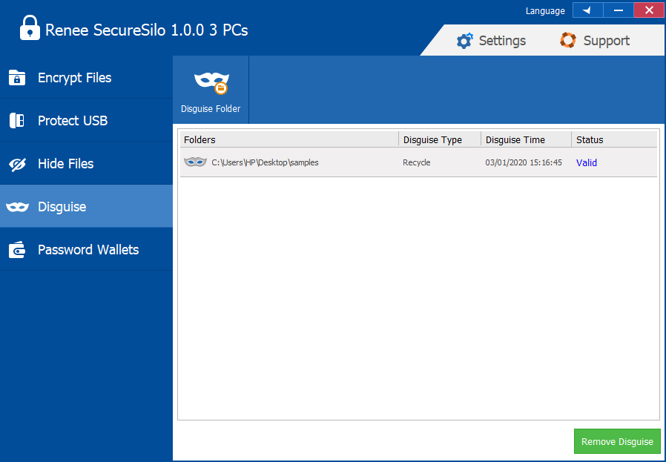Open the Settings tab
This screenshot has width=666, height=462.
click(x=491, y=41)
